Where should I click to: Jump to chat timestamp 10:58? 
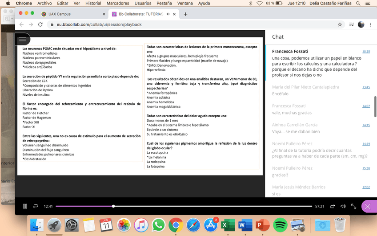pyautogui.click(x=365, y=51)
